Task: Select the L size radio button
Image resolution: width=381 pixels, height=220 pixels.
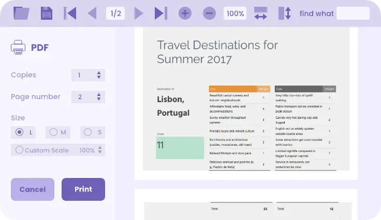Action: tap(20, 132)
